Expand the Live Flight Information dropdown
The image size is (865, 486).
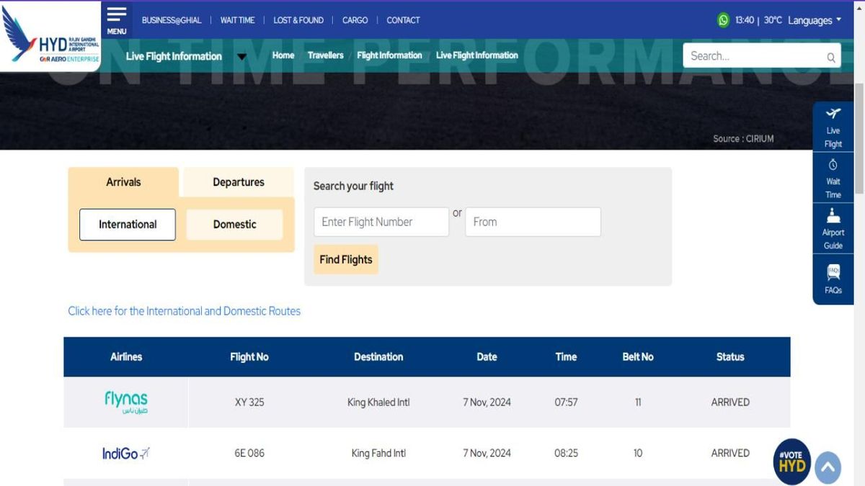[241, 56]
